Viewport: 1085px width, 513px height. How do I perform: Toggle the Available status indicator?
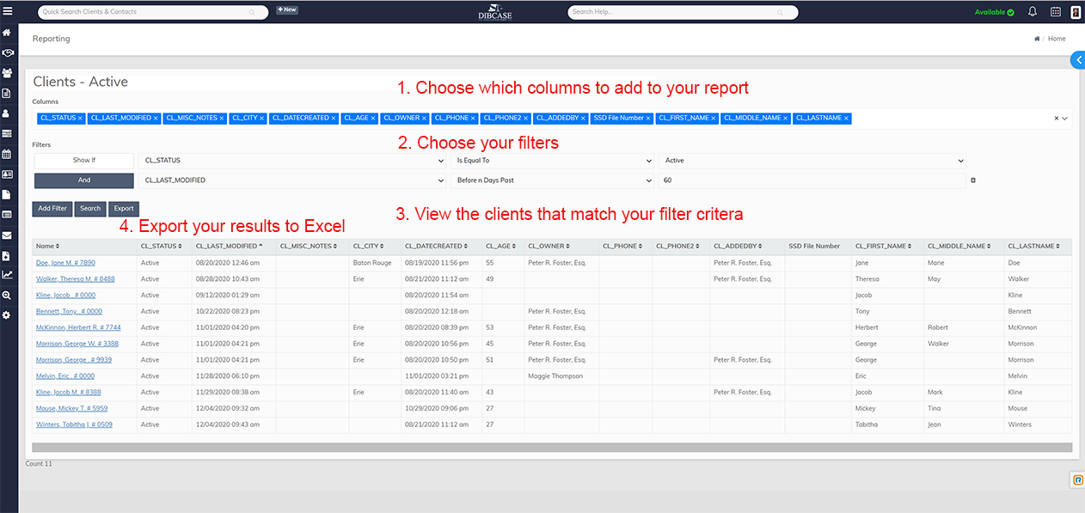point(994,12)
